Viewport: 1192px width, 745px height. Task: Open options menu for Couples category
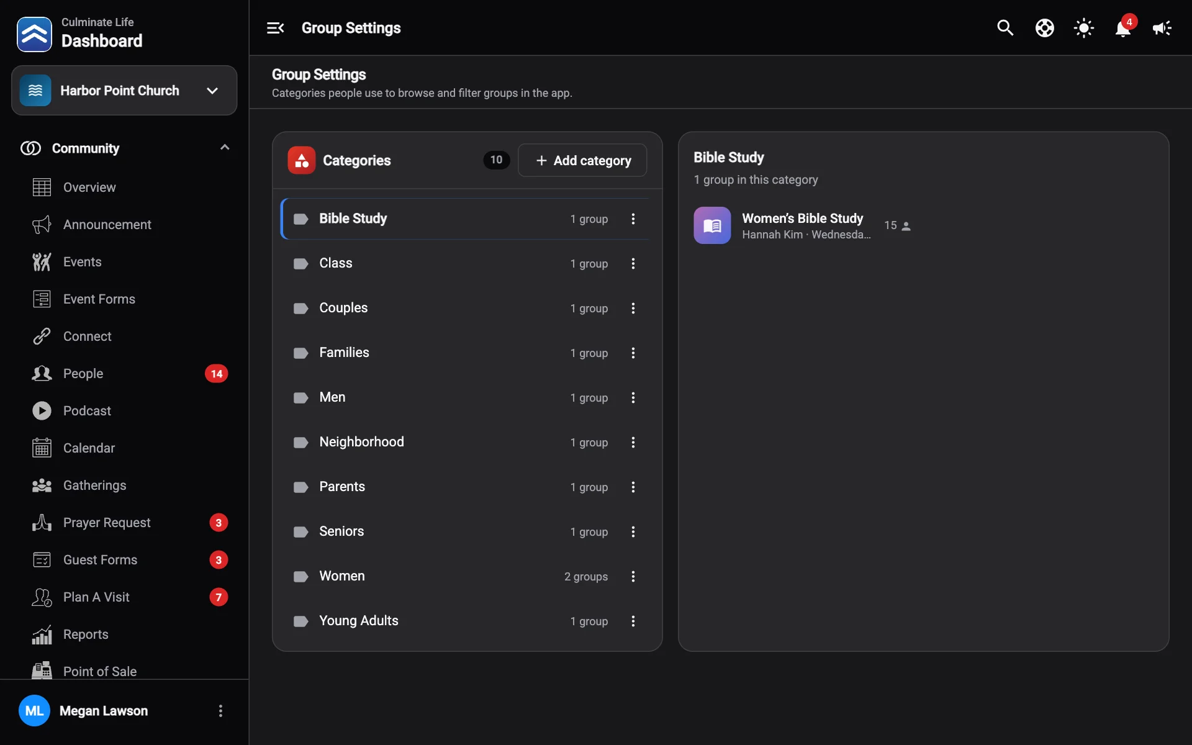[633, 308]
